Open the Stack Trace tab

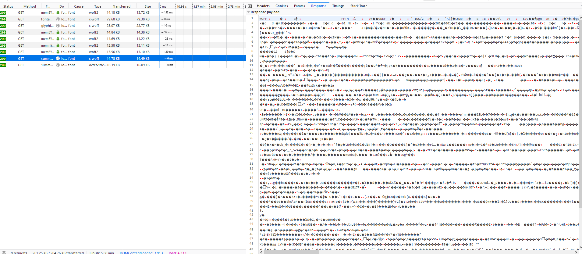[x=359, y=6]
